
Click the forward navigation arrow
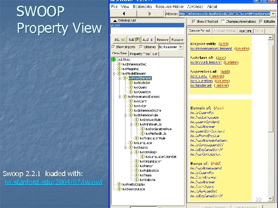tap(150, 13)
